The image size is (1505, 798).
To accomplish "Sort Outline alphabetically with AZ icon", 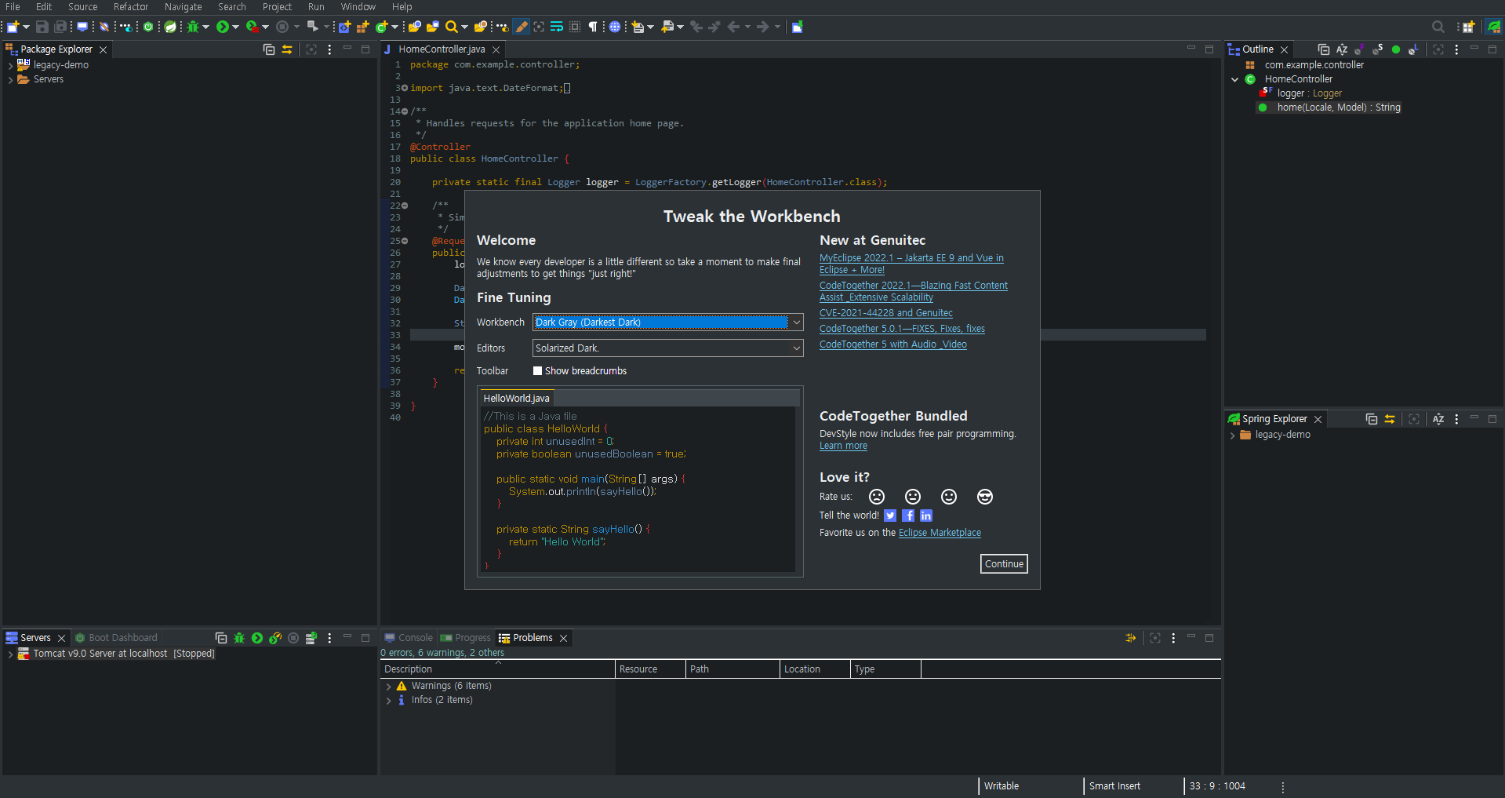I will tap(1342, 49).
